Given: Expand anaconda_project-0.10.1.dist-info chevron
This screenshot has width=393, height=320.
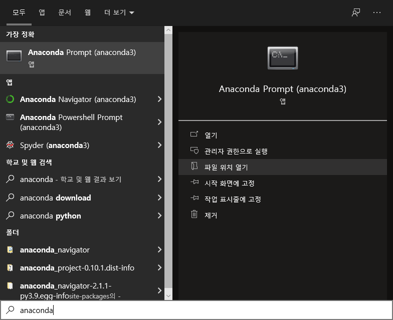Looking at the screenshot, I should click(x=159, y=267).
